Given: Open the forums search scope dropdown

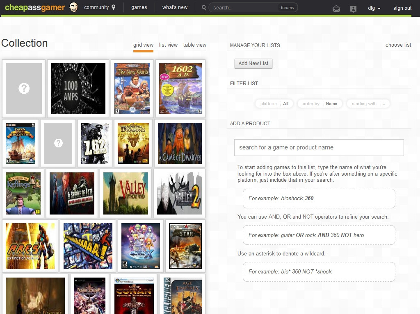Looking at the screenshot, I should click(x=288, y=8).
